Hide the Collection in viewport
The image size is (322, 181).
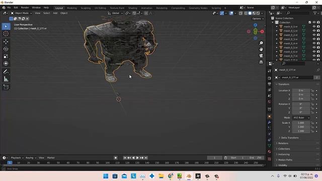[x=314, y=22]
